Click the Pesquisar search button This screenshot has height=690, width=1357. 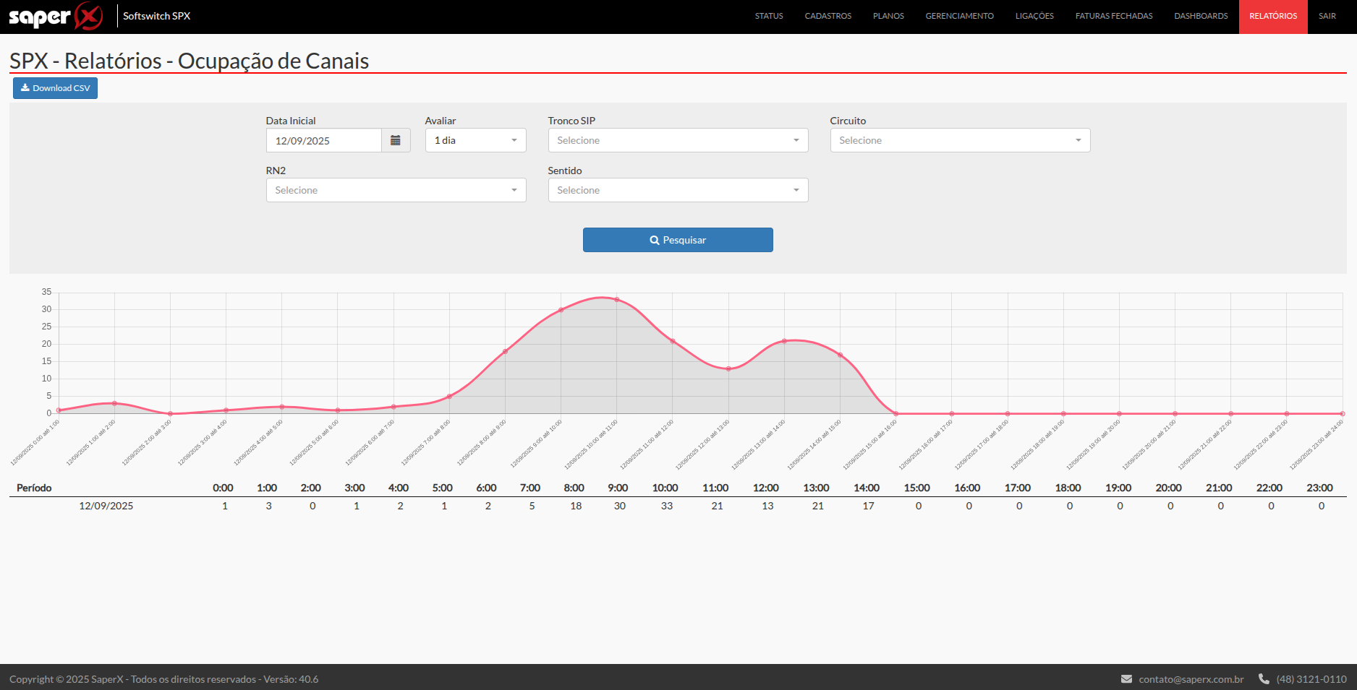[x=678, y=240]
